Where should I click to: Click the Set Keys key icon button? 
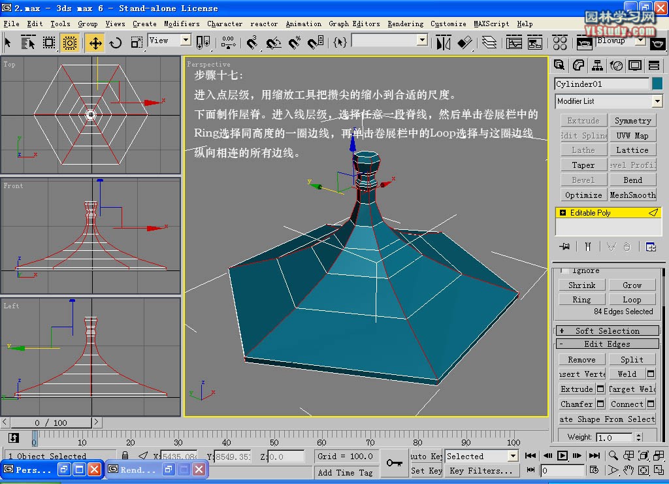click(x=394, y=463)
